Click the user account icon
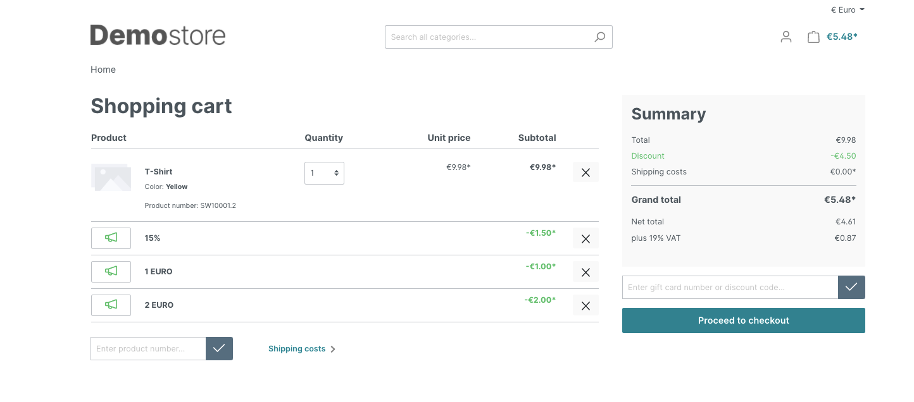The width and height of the screenshot is (914, 402). click(786, 37)
